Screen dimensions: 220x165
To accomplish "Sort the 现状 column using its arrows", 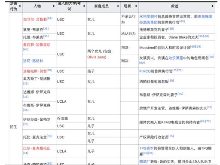I will [x=136, y=6].
